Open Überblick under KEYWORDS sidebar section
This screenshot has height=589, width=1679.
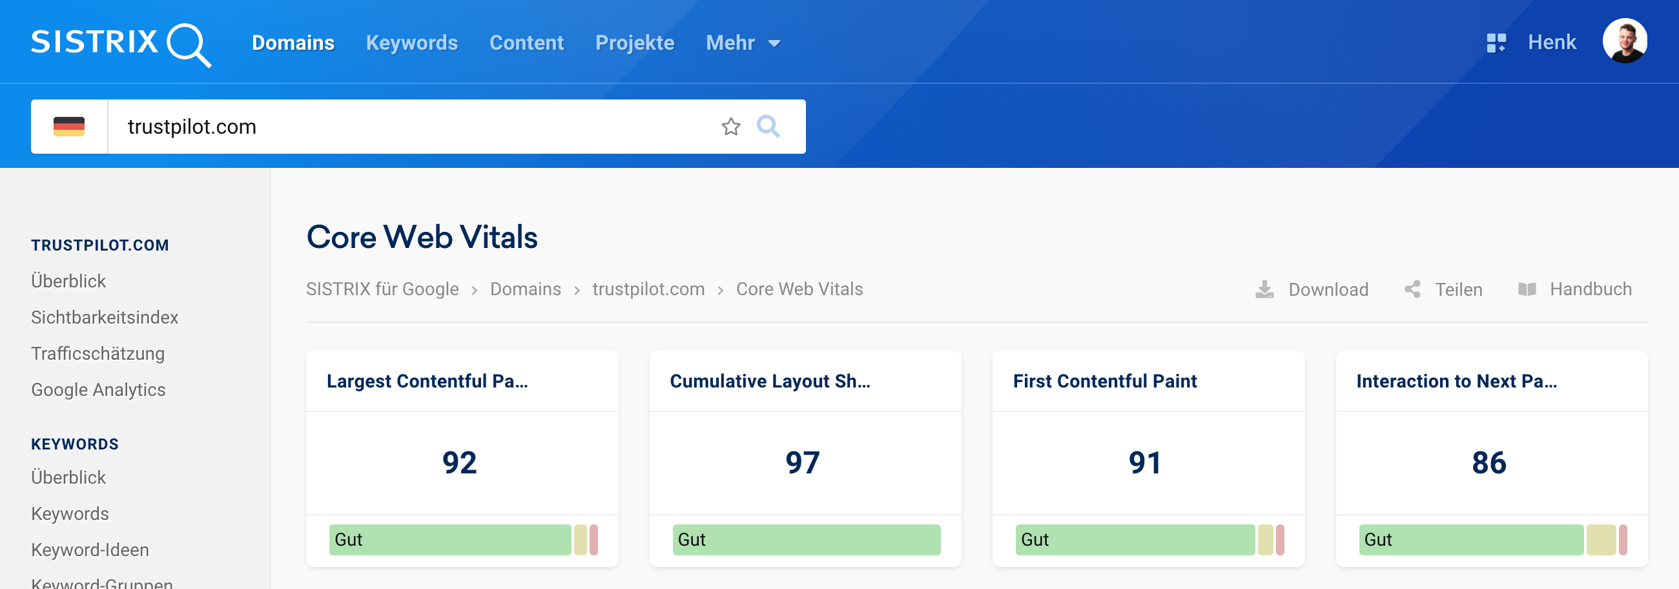(x=68, y=477)
